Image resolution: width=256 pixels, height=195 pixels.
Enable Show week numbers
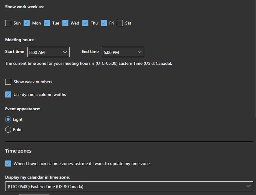[x=8, y=82]
